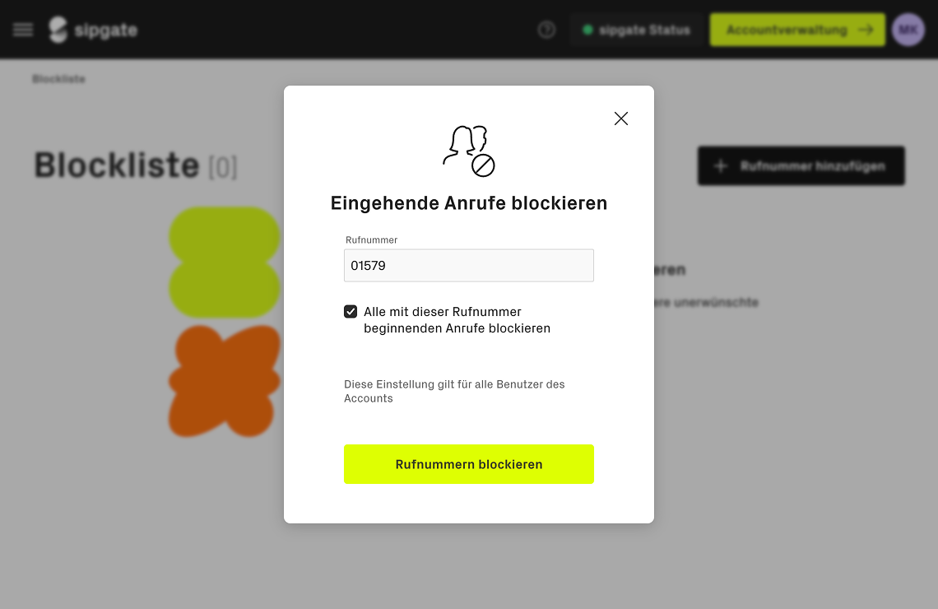Click Rufnummer hinzufügen button
Viewport: 938px width, 609px height.
point(801,166)
